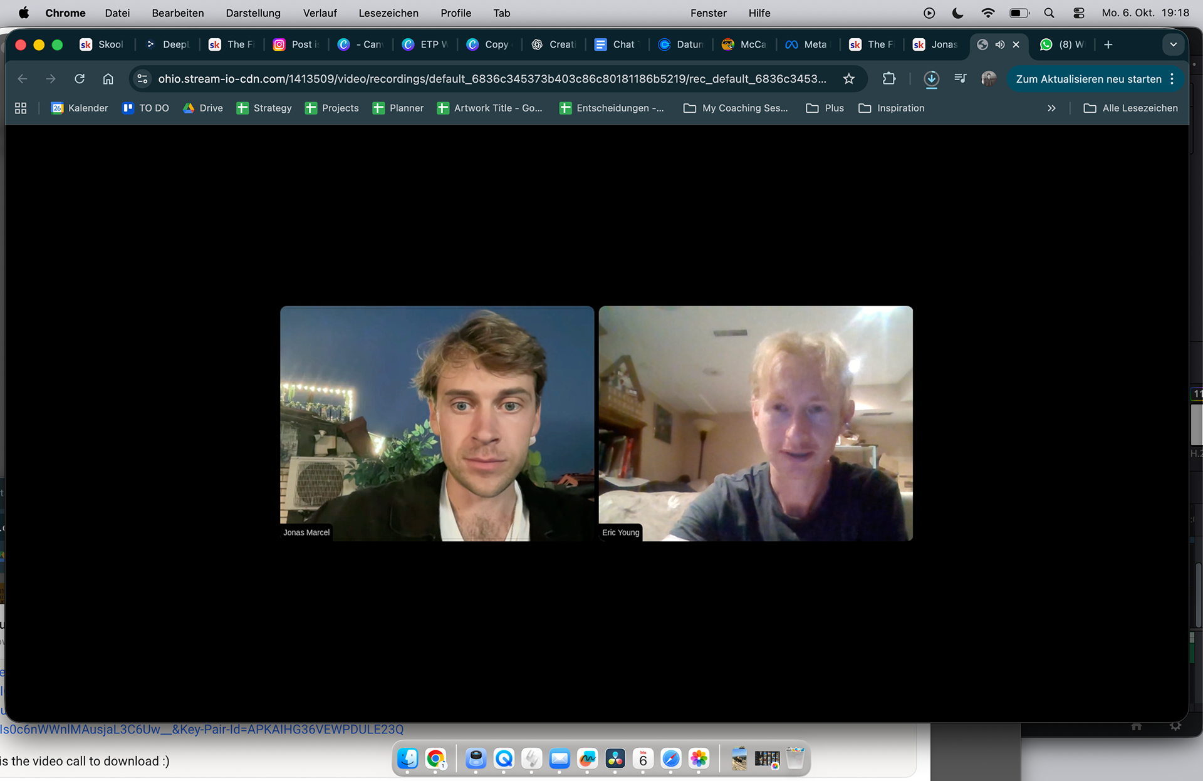Screen dimensions: 1203x781
Task: Expand My Coaching Ses... bookmark folder
Action: click(736, 108)
